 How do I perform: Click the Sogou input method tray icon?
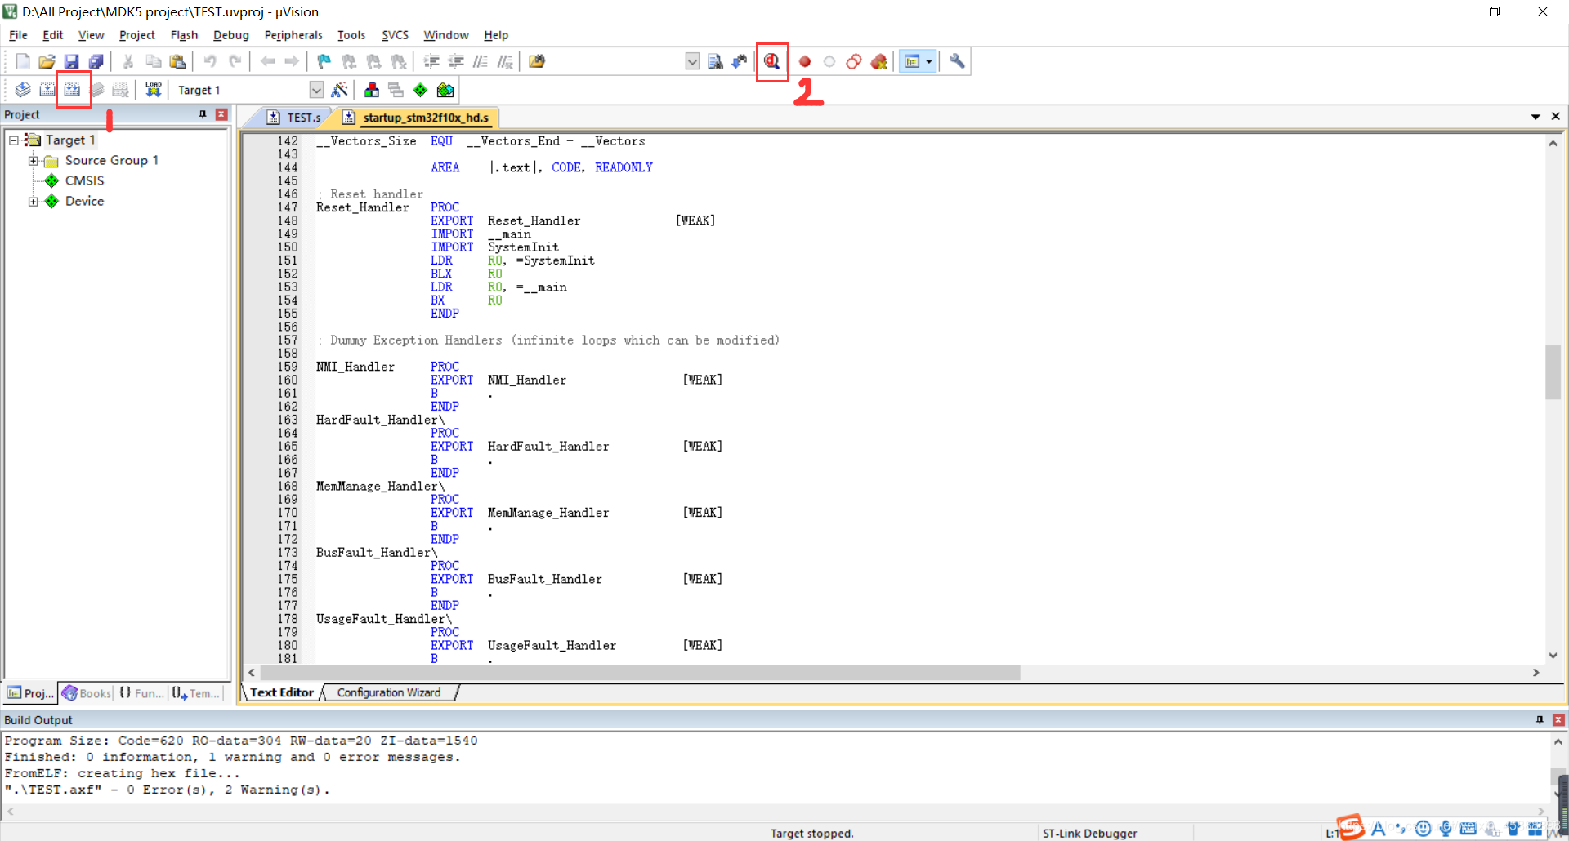tap(1350, 828)
